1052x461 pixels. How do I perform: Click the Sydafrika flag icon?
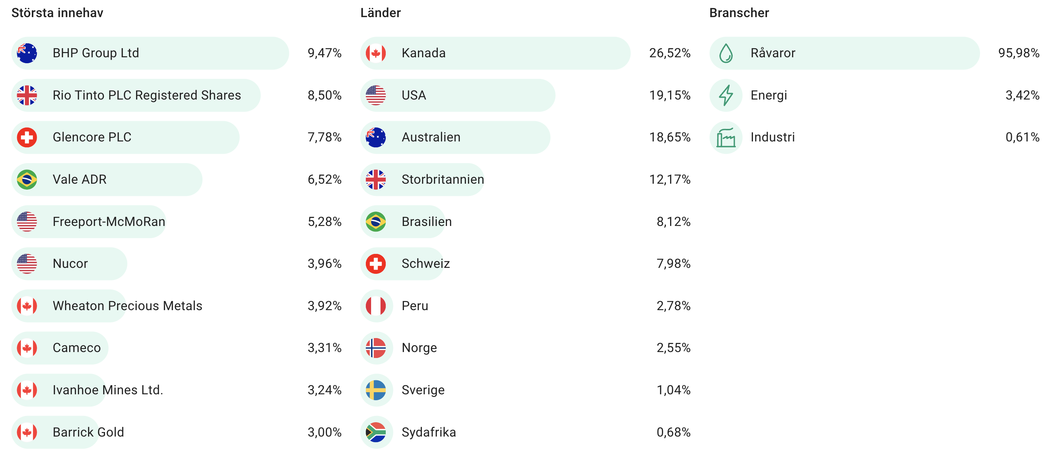coord(376,432)
